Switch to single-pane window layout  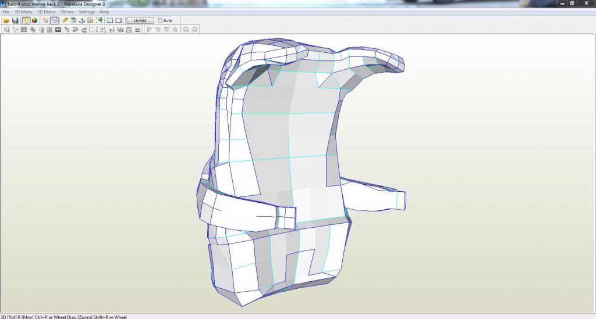(119, 20)
